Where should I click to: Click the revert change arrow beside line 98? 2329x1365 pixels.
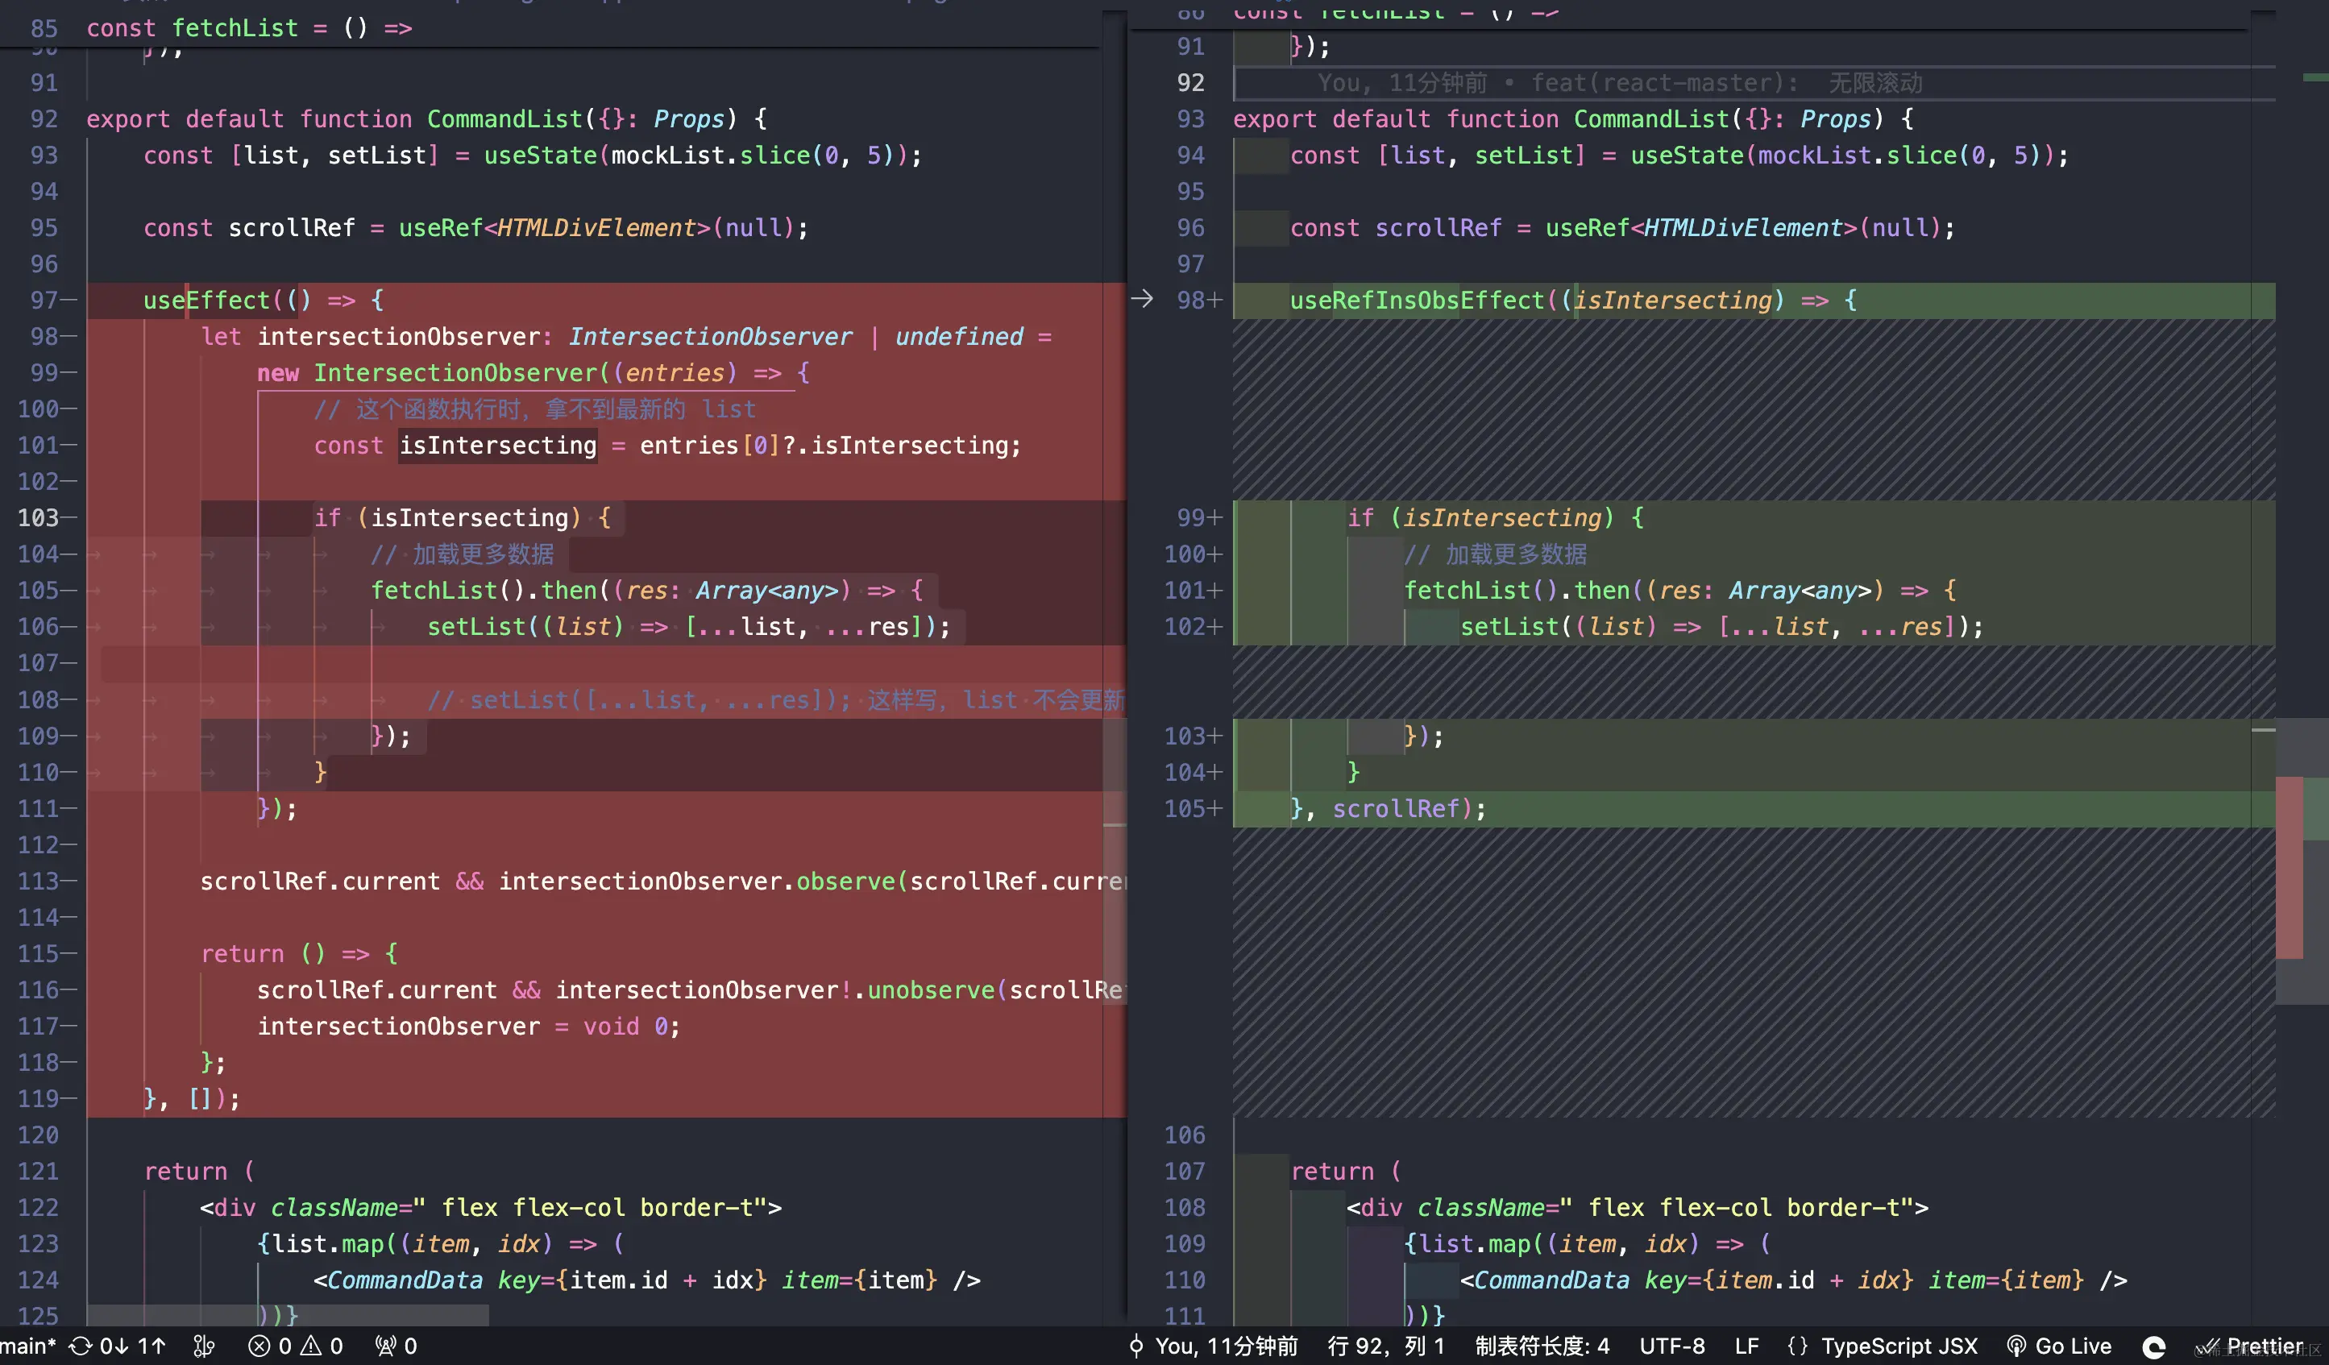1142,300
